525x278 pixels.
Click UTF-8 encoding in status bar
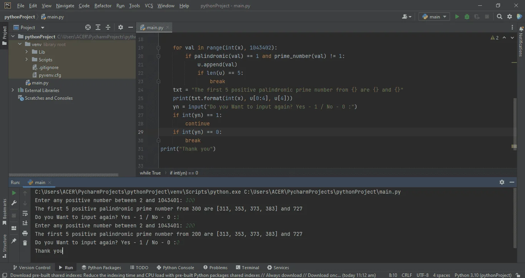422,275
